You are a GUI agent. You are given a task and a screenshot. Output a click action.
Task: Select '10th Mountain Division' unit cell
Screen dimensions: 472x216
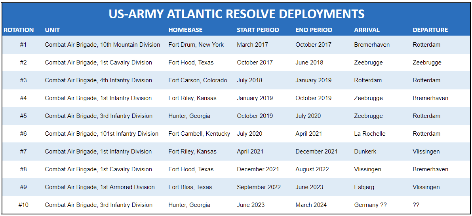point(102,45)
